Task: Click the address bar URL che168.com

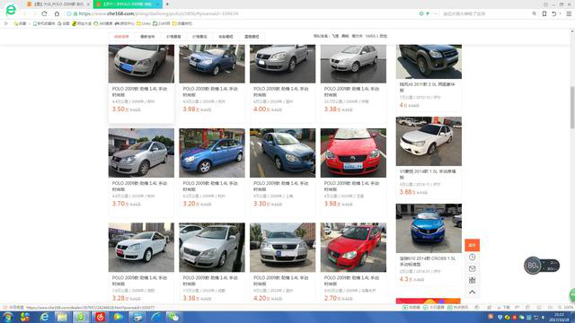Action: coord(120,13)
